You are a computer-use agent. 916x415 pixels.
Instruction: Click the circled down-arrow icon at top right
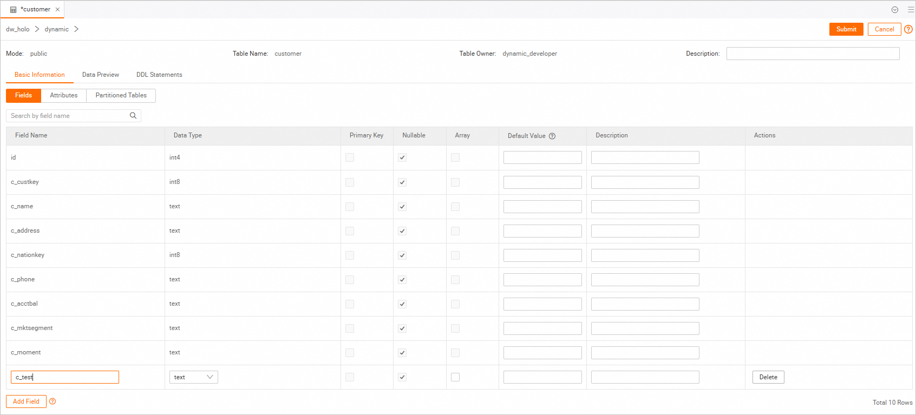895,10
